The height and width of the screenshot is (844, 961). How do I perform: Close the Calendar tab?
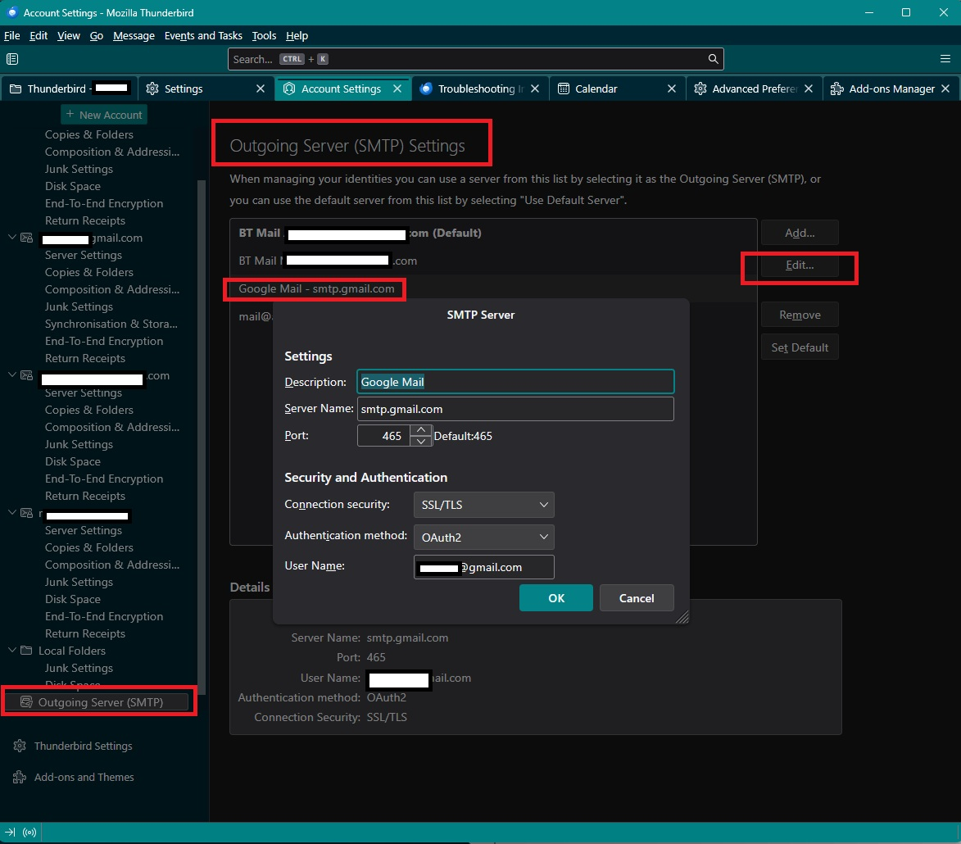coord(672,88)
